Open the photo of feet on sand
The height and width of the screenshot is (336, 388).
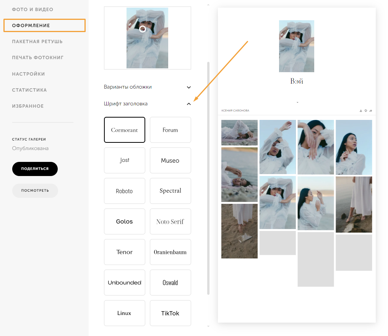(x=239, y=231)
